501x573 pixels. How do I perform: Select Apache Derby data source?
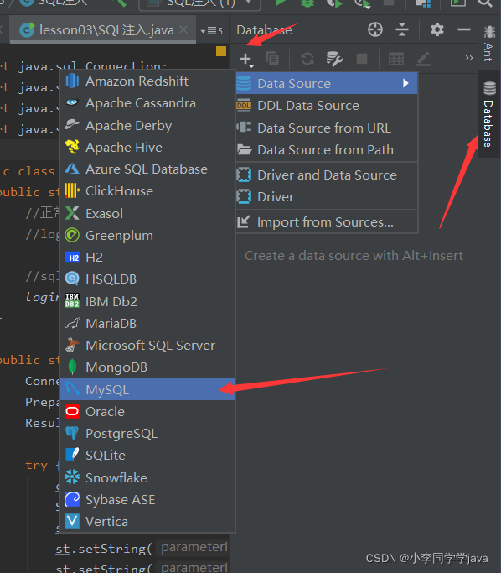pos(147,125)
